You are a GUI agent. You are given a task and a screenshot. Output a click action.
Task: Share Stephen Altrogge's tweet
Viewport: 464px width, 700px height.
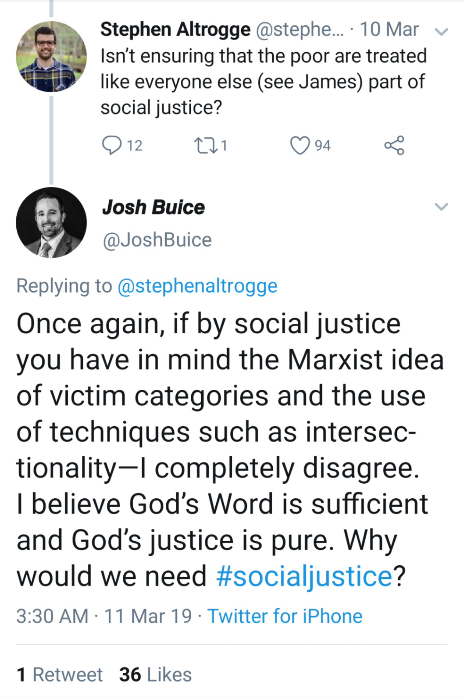click(x=394, y=145)
